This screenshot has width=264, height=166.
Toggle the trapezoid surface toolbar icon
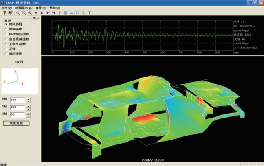pyautogui.click(x=72, y=13)
